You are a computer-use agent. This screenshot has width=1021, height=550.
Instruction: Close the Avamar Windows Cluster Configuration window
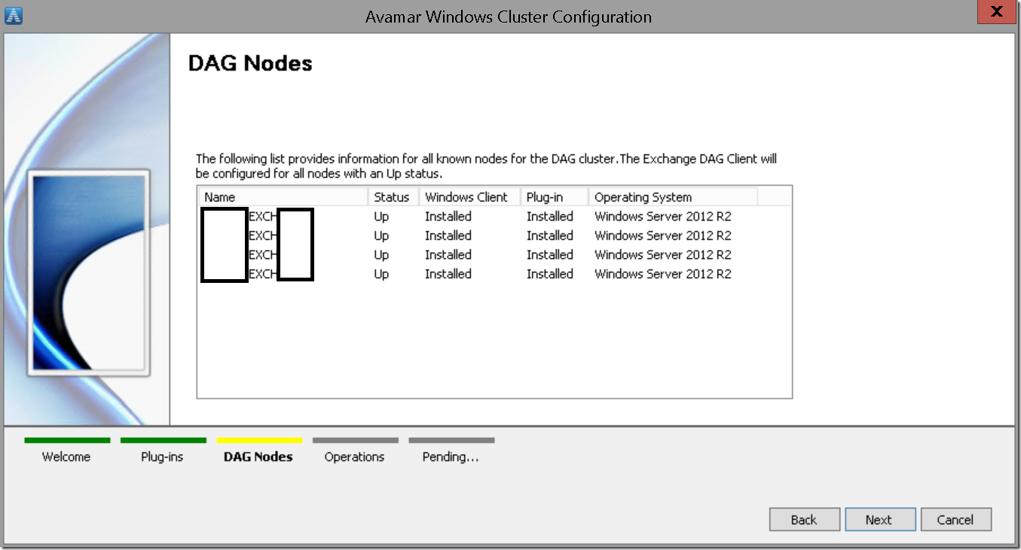click(x=997, y=13)
